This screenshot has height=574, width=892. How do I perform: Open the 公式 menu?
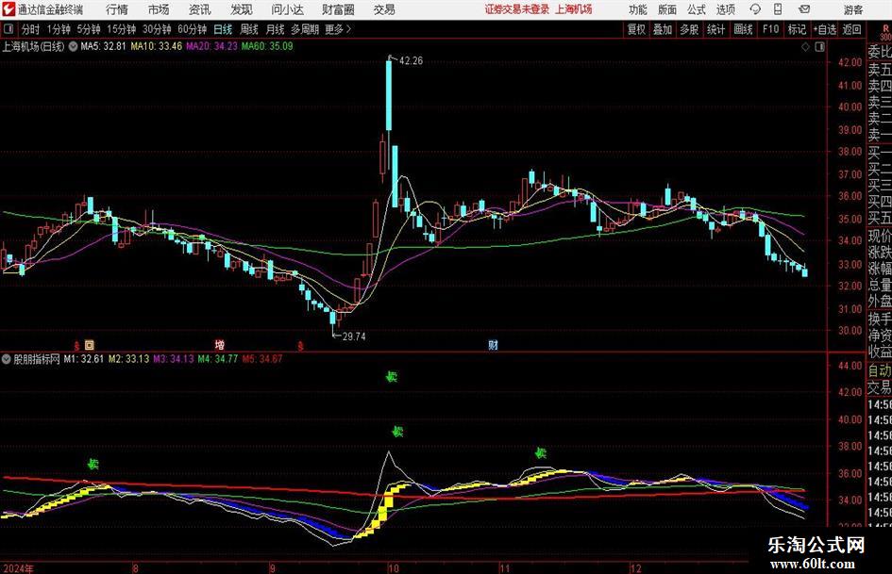coord(697,9)
